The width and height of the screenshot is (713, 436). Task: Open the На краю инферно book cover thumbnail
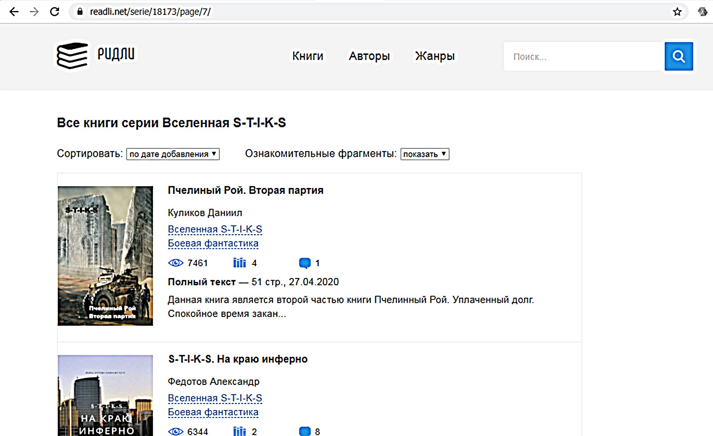coord(105,396)
